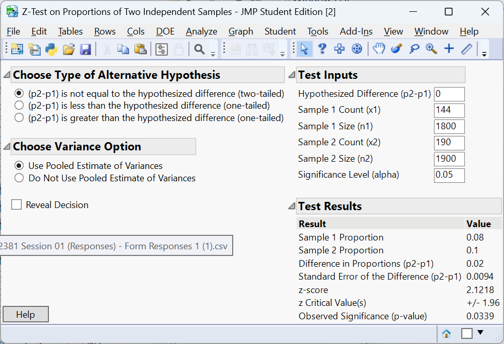Click the New Data Table toolbar icon
Screen dimensions: 504x344
pyautogui.click(x=17, y=49)
